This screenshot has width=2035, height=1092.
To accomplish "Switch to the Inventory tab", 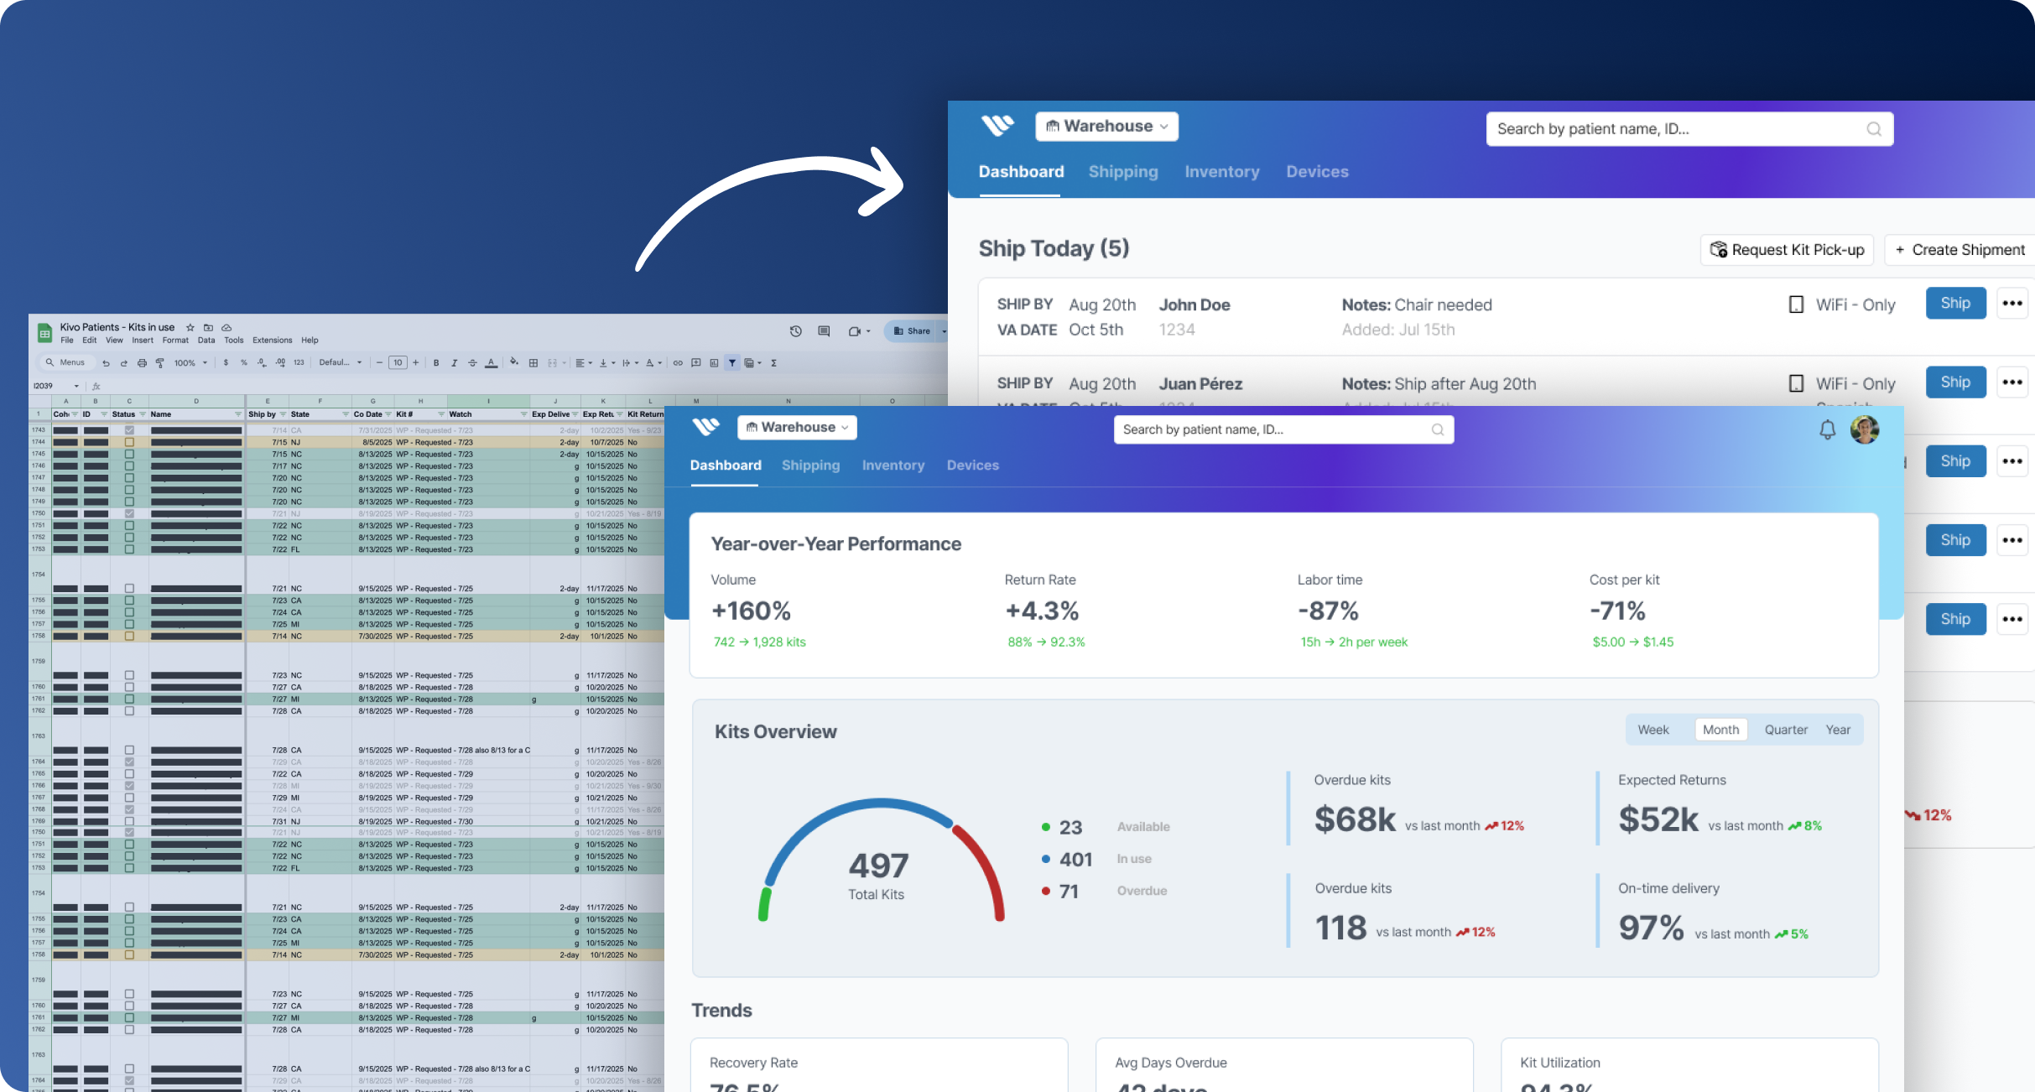I will (x=893, y=465).
